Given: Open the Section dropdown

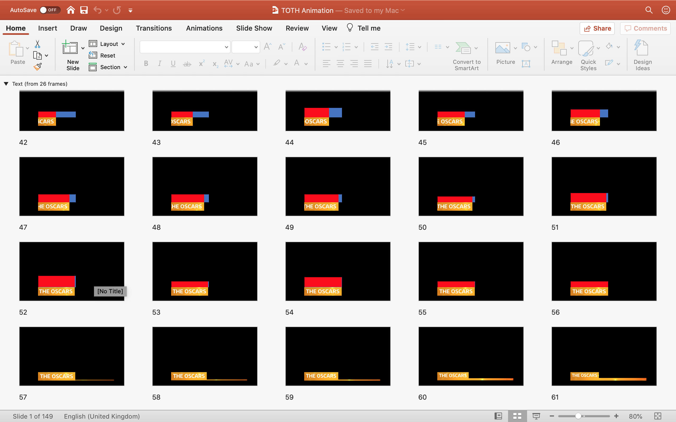Looking at the screenshot, I should (108, 67).
